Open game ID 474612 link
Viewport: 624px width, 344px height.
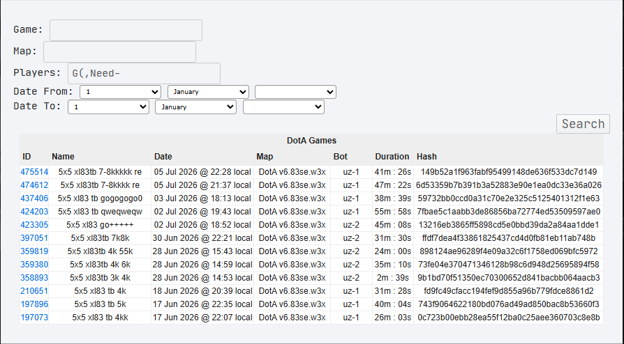point(34,185)
